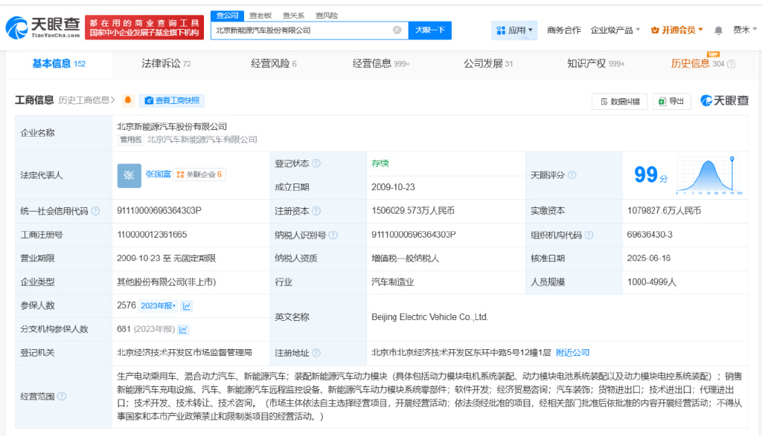Click registration number 110000012361665
The width and height of the screenshot is (762, 436).
[152, 234]
